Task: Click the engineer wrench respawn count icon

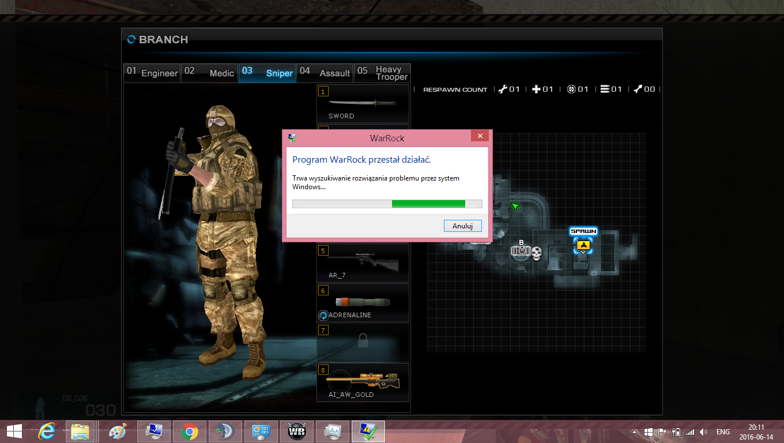Action: click(503, 89)
